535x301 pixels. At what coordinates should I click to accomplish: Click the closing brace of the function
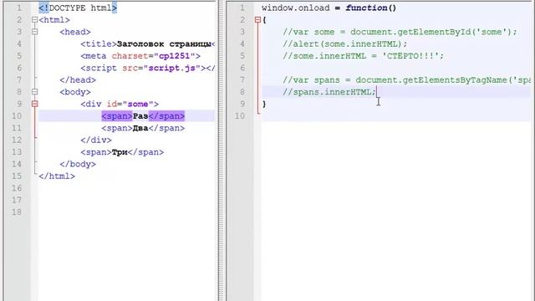[264, 104]
